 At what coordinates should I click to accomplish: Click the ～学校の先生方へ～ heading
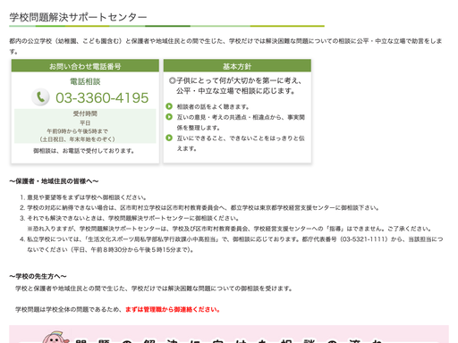(38, 276)
